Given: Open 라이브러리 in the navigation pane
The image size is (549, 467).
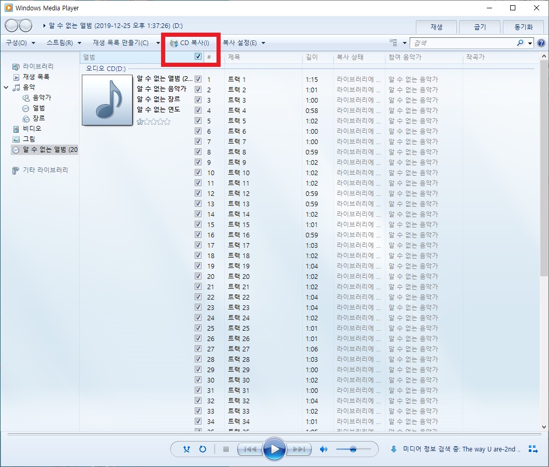Looking at the screenshot, I should click(38, 66).
